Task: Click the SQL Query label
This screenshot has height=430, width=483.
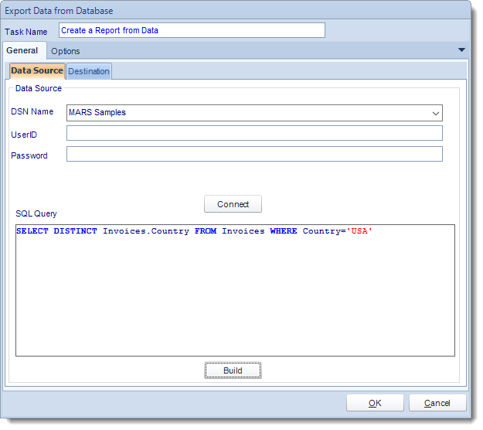Action: click(x=36, y=213)
